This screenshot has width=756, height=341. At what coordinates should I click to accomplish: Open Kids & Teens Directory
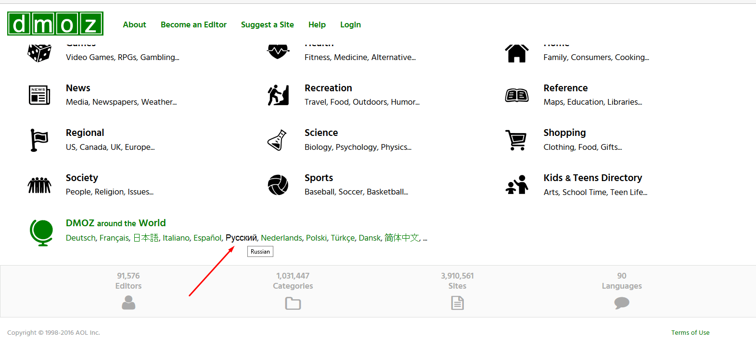(593, 178)
